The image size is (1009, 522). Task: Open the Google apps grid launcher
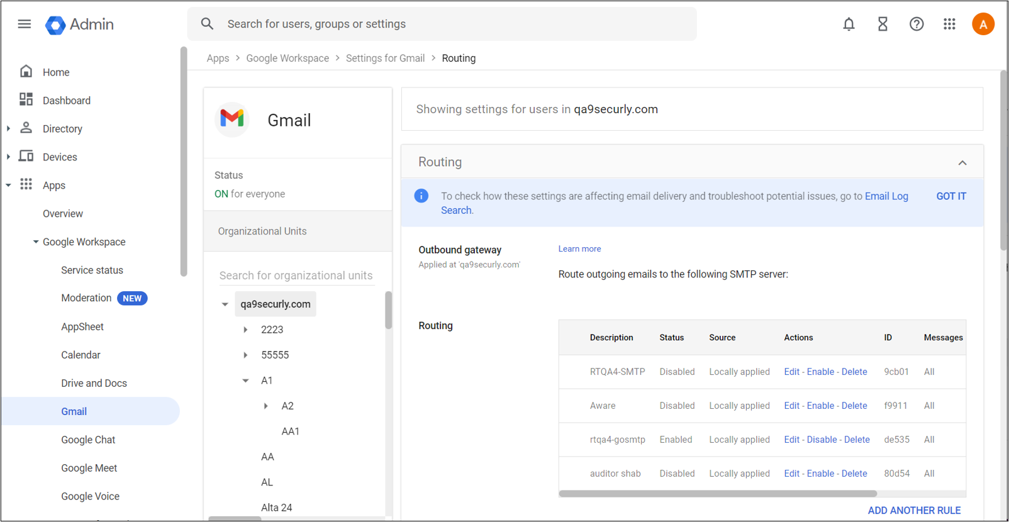949,24
